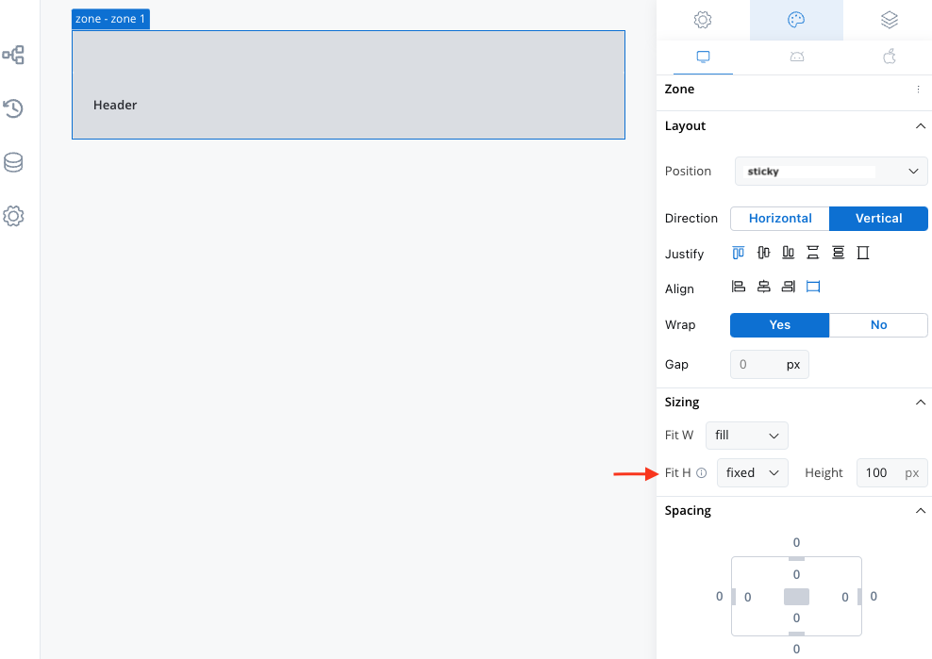932x659 pixels.
Task: Click the Gap value input field
Action: pyautogui.click(x=769, y=364)
